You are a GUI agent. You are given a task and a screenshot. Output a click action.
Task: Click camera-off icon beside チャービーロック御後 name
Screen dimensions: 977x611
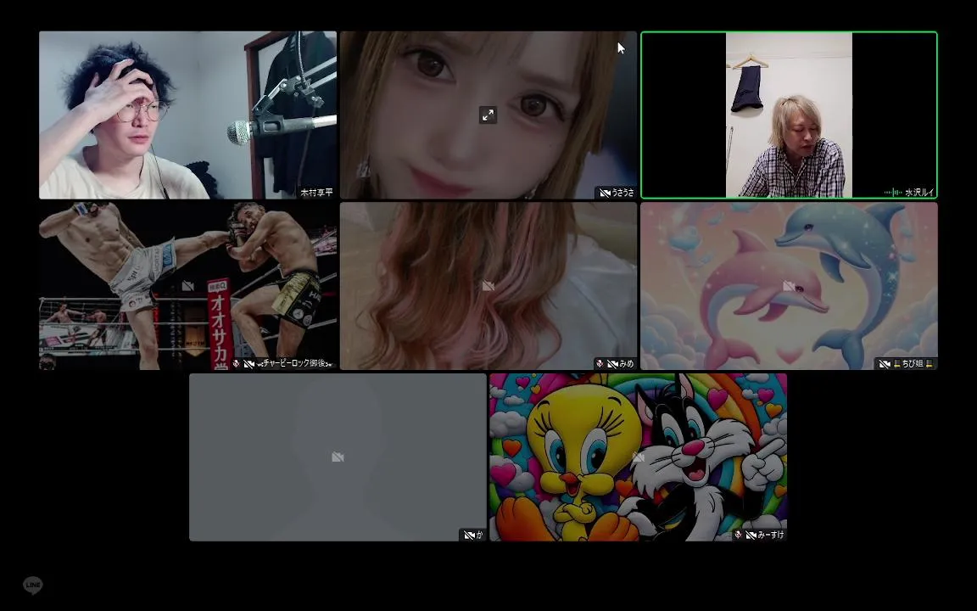[248, 363]
